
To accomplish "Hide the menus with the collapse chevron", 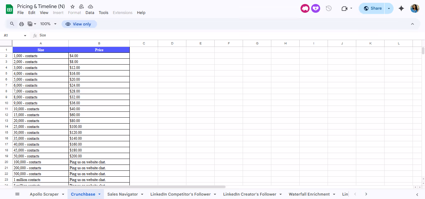I will [413, 24].
